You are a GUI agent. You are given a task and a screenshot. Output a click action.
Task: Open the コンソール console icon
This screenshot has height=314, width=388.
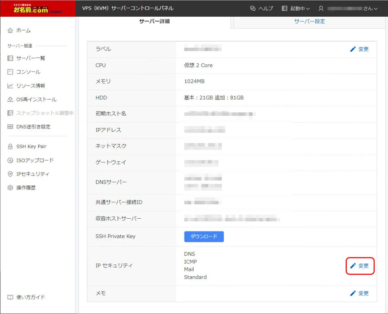(10, 72)
